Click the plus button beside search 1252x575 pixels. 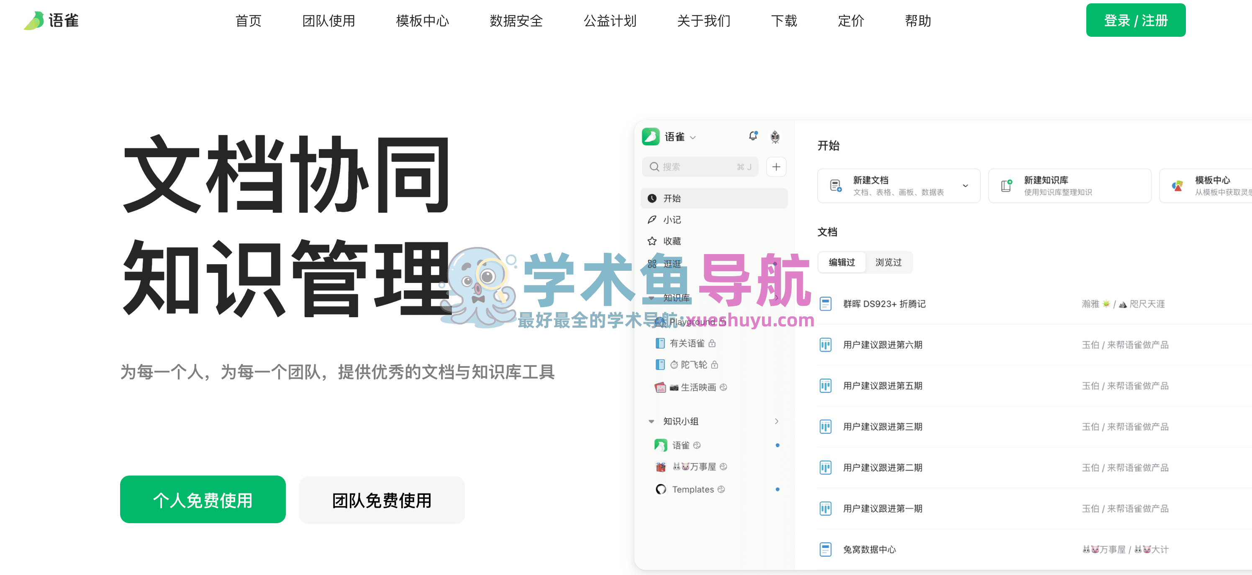tap(776, 167)
